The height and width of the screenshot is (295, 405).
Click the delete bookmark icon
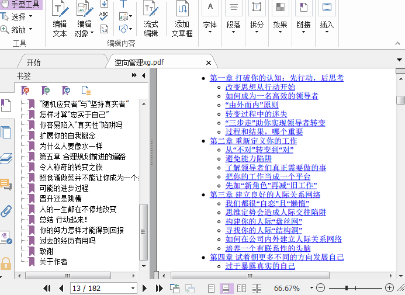pos(25,90)
